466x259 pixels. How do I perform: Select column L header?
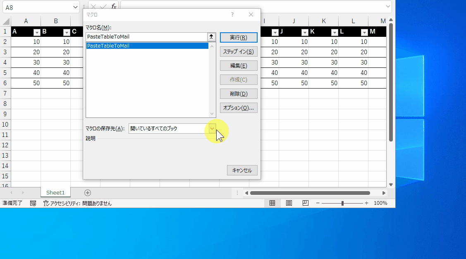click(353, 21)
